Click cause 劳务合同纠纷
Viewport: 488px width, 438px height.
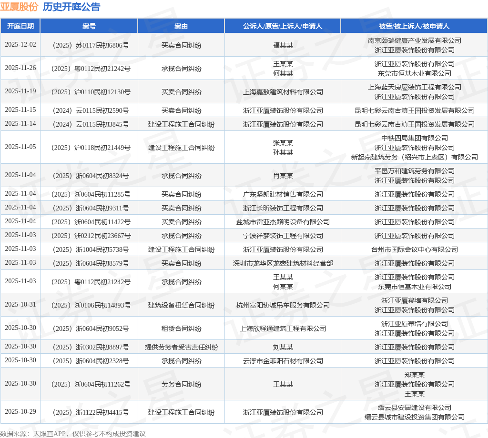click(x=181, y=384)
